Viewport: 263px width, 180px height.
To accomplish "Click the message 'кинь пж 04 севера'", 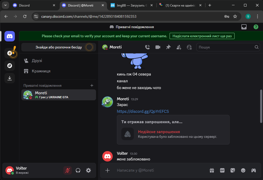I will [134, 74].
